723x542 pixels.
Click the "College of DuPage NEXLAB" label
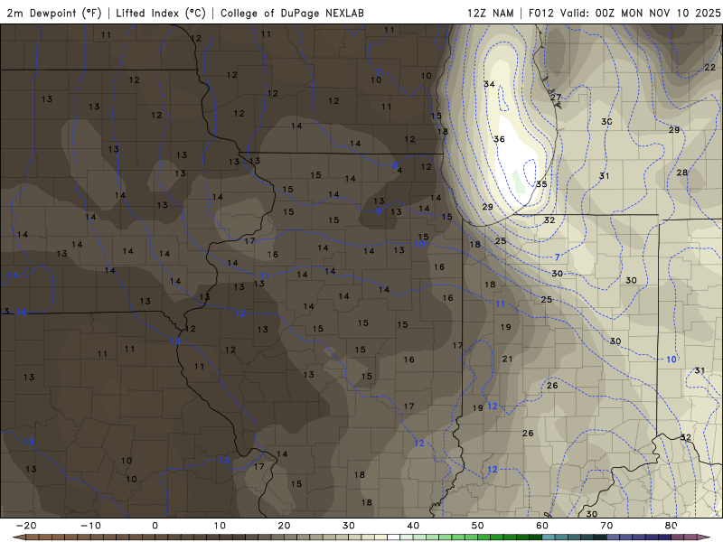pyautogui.click(x=292, y=13)
